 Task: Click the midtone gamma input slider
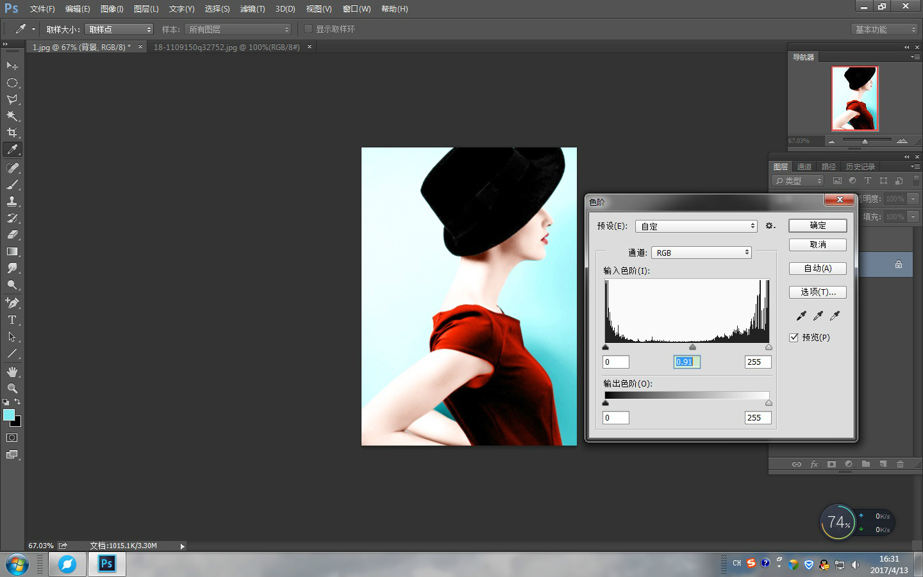pos(692,347)
